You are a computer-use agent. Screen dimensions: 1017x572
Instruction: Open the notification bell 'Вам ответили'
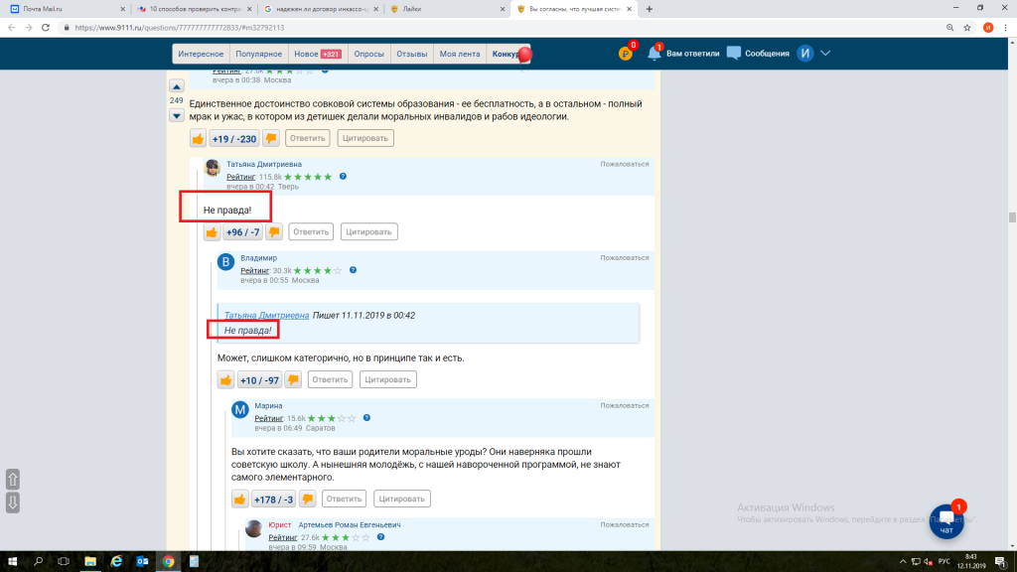[654, 53]
